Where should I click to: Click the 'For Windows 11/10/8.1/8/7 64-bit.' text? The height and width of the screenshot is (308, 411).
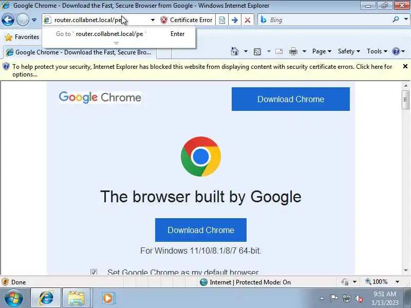pyautogui.click(x=201, y=251)
